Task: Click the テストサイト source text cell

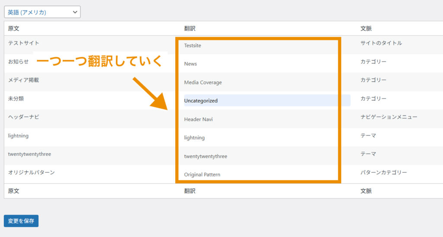Action: click(x=23, y=43)
